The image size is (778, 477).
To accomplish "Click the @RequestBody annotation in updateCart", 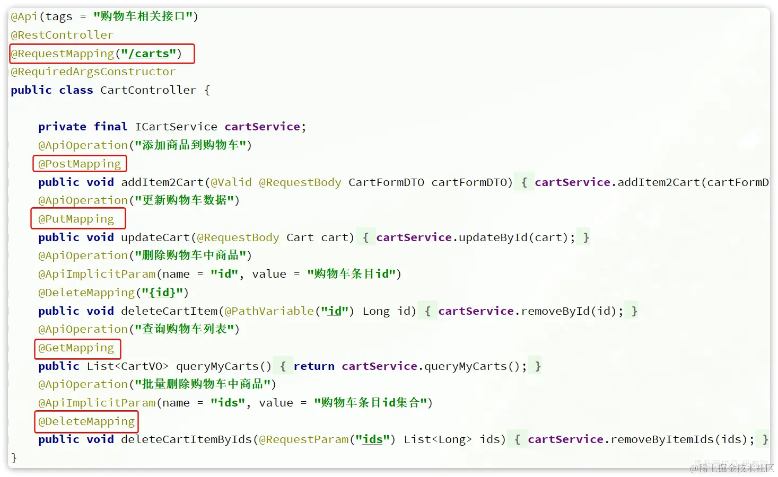I will (x=238, y=237).
